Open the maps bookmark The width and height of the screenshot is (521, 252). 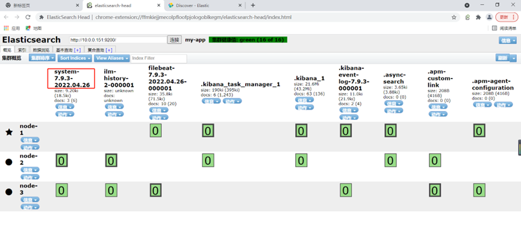34,28
